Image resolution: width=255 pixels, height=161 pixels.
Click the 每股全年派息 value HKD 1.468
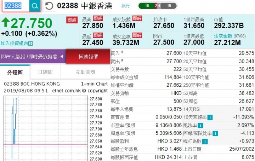[169, 149]
